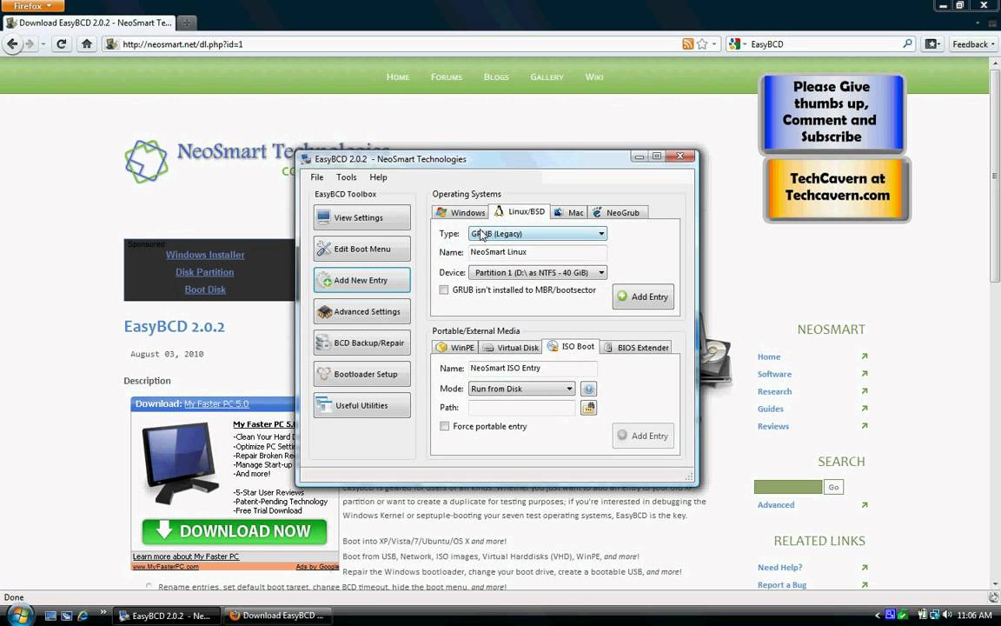Click the Windows Start orb

click(x=19, y=615)
